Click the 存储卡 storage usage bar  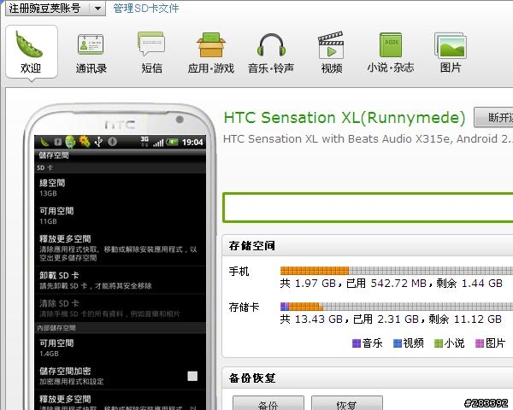point(397,307)
